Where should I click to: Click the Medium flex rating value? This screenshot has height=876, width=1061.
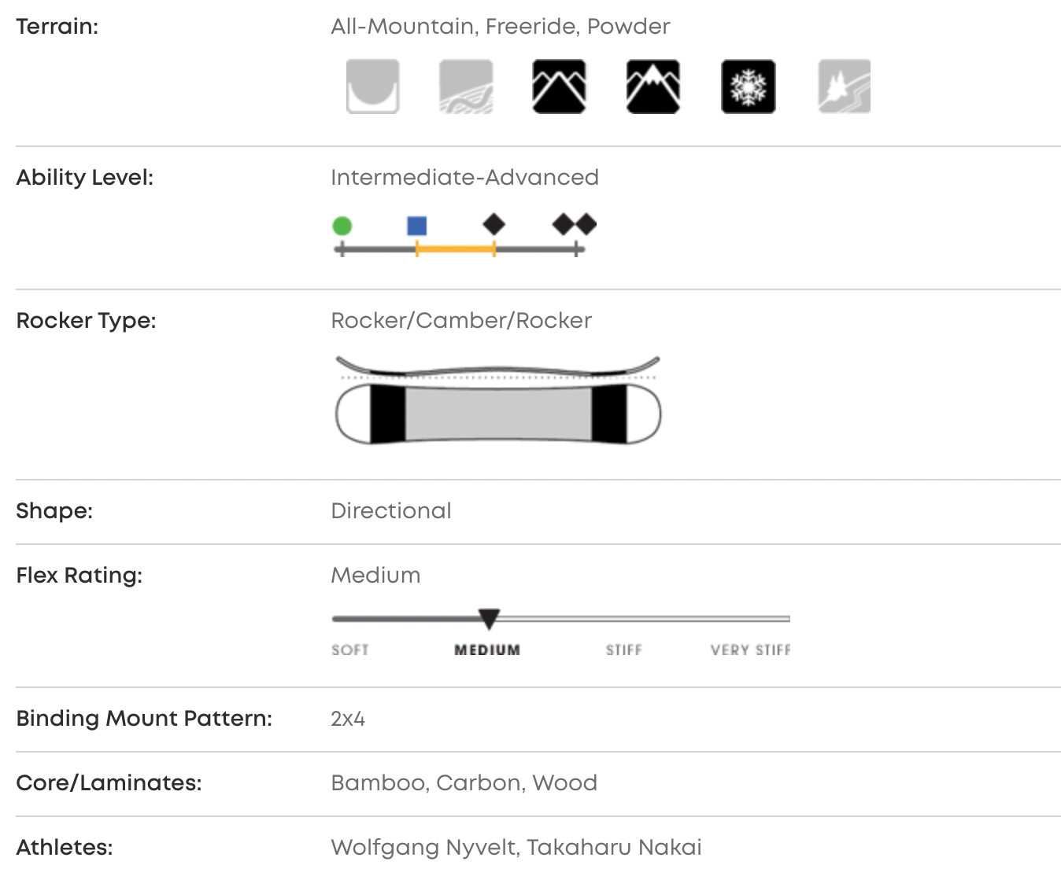[375, 576]
